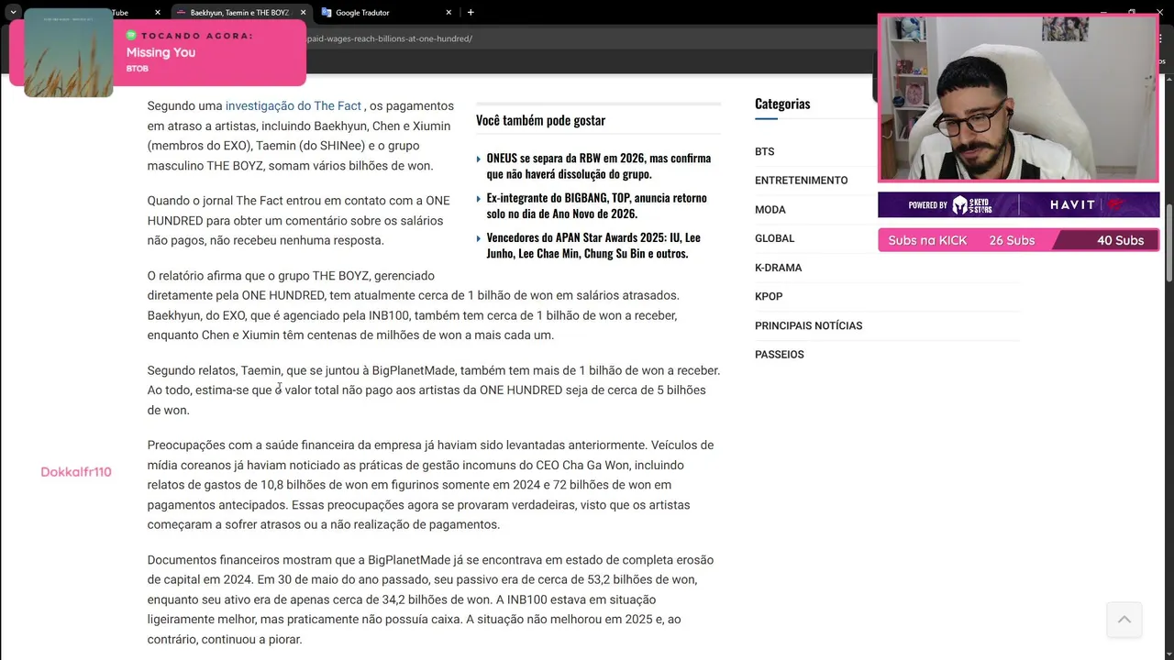Click the address bar URL text
Screen dimensions: 1174x660
[390, 38]
